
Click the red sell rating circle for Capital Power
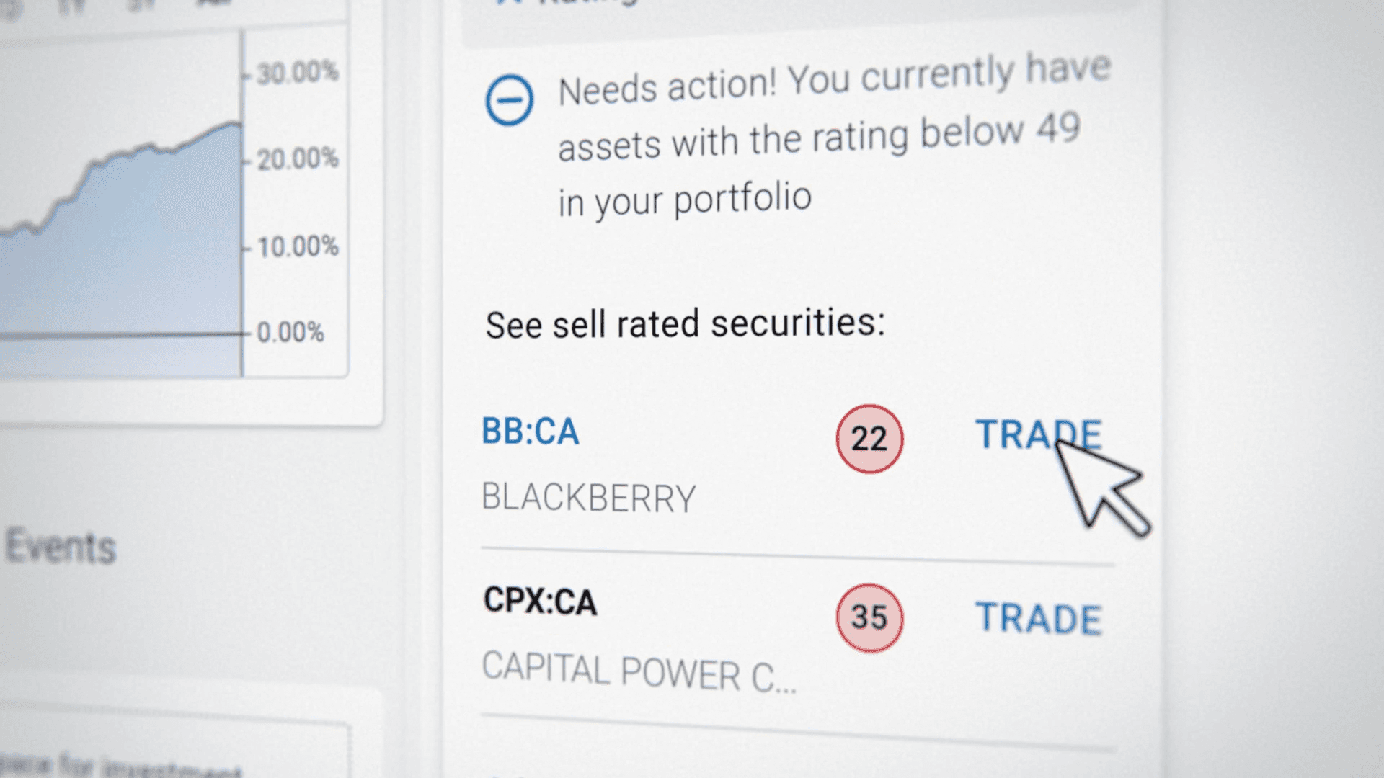coord(869,618)
